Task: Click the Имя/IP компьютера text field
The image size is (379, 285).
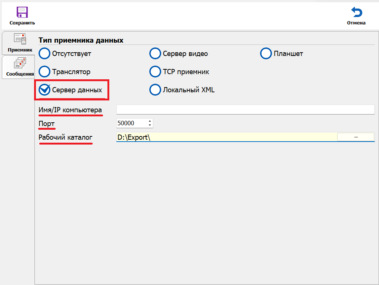Action: pos(245,110)
